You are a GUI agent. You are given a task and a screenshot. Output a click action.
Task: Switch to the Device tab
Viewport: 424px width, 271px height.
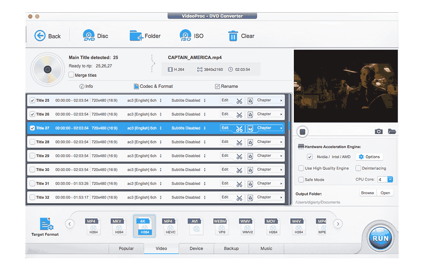tap(196, 249)
